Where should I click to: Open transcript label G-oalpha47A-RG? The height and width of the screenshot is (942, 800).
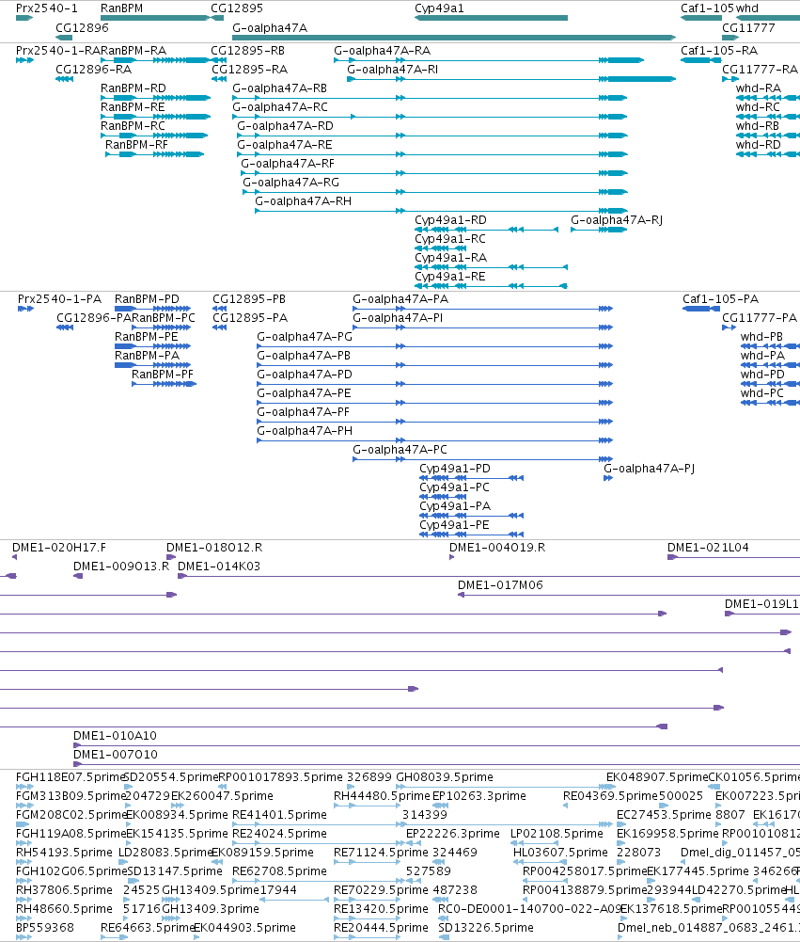pyautogui.click(x=291, y=183)
